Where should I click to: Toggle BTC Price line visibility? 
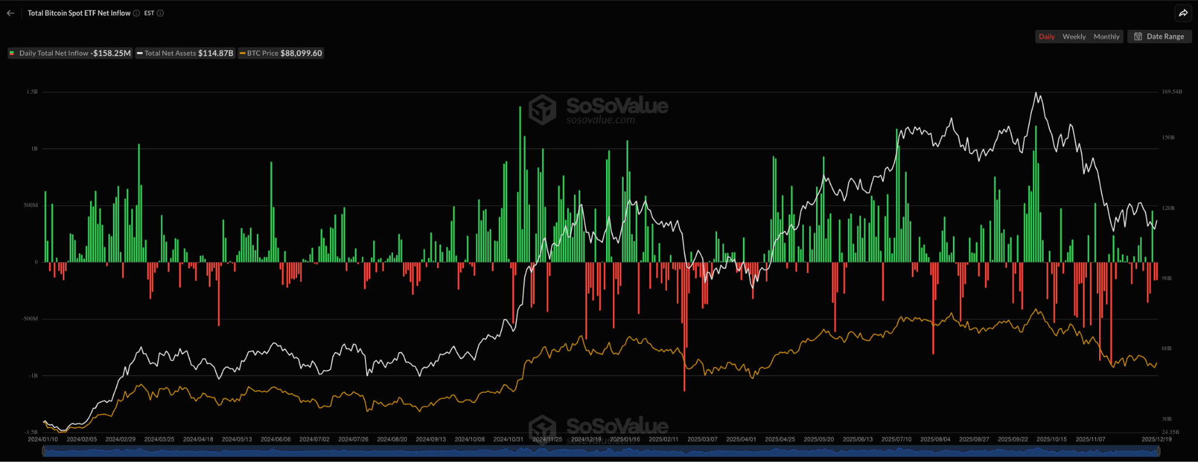click(x=281, y=53)
